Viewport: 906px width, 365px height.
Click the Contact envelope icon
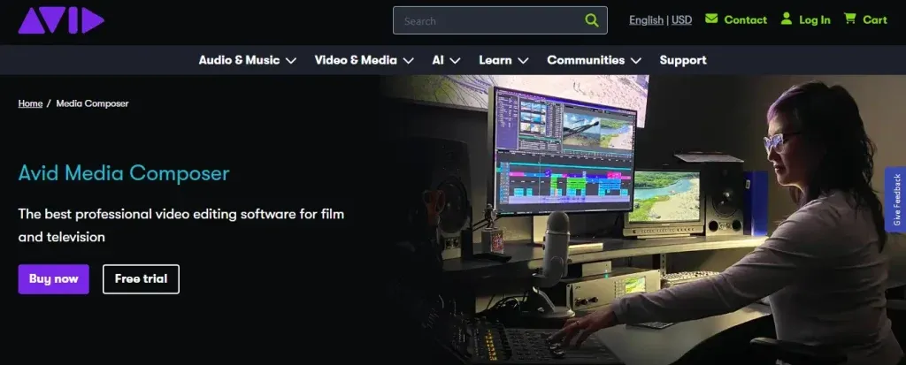click(711, 19)
